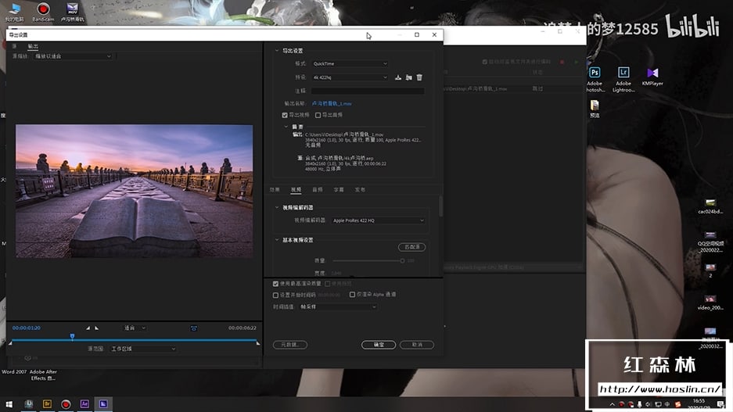Click the save preset icon
Image resolution: width=733 pixels, height=412 pixels.
(x=398, y=77)
